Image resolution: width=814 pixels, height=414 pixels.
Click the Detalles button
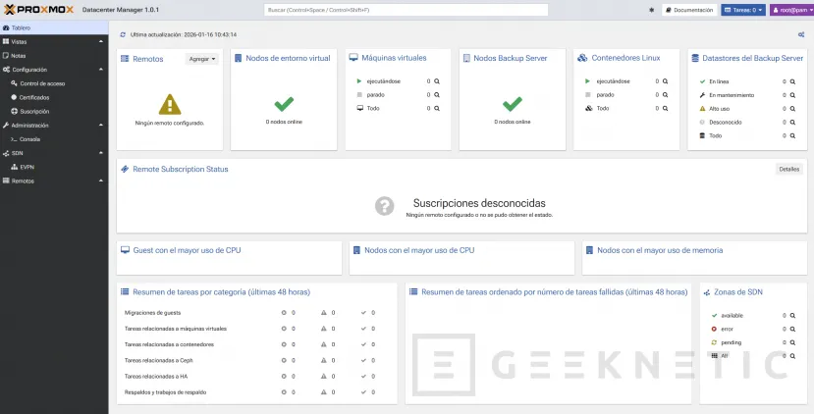789,169
